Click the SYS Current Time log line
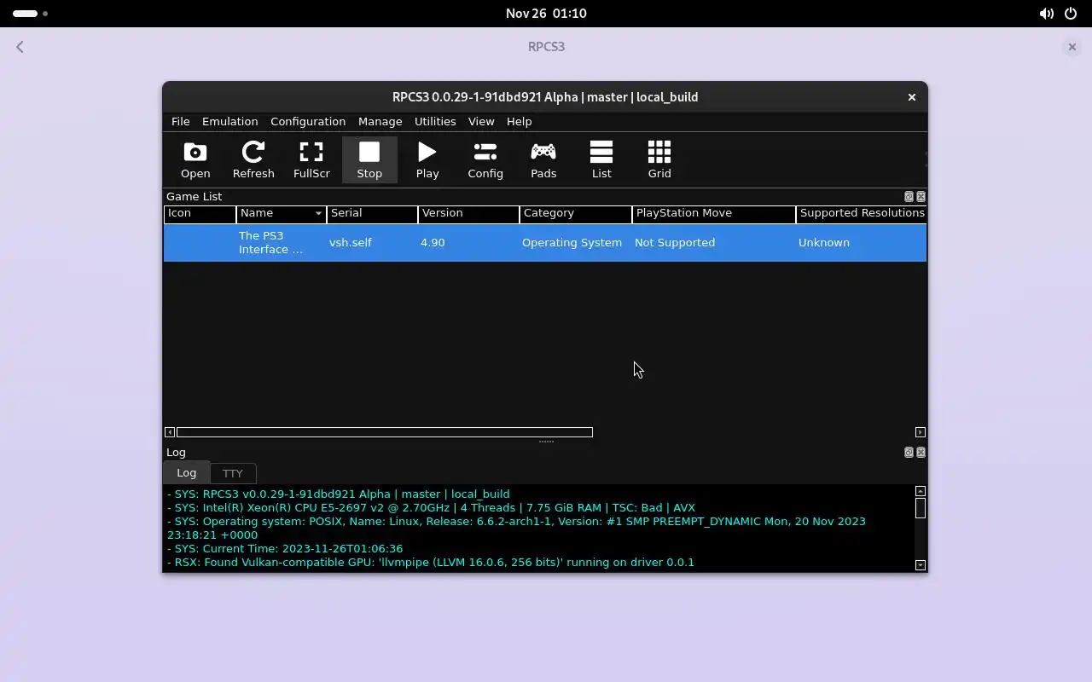This screenshot has height=682, width=1092. [x=285, y=548]
